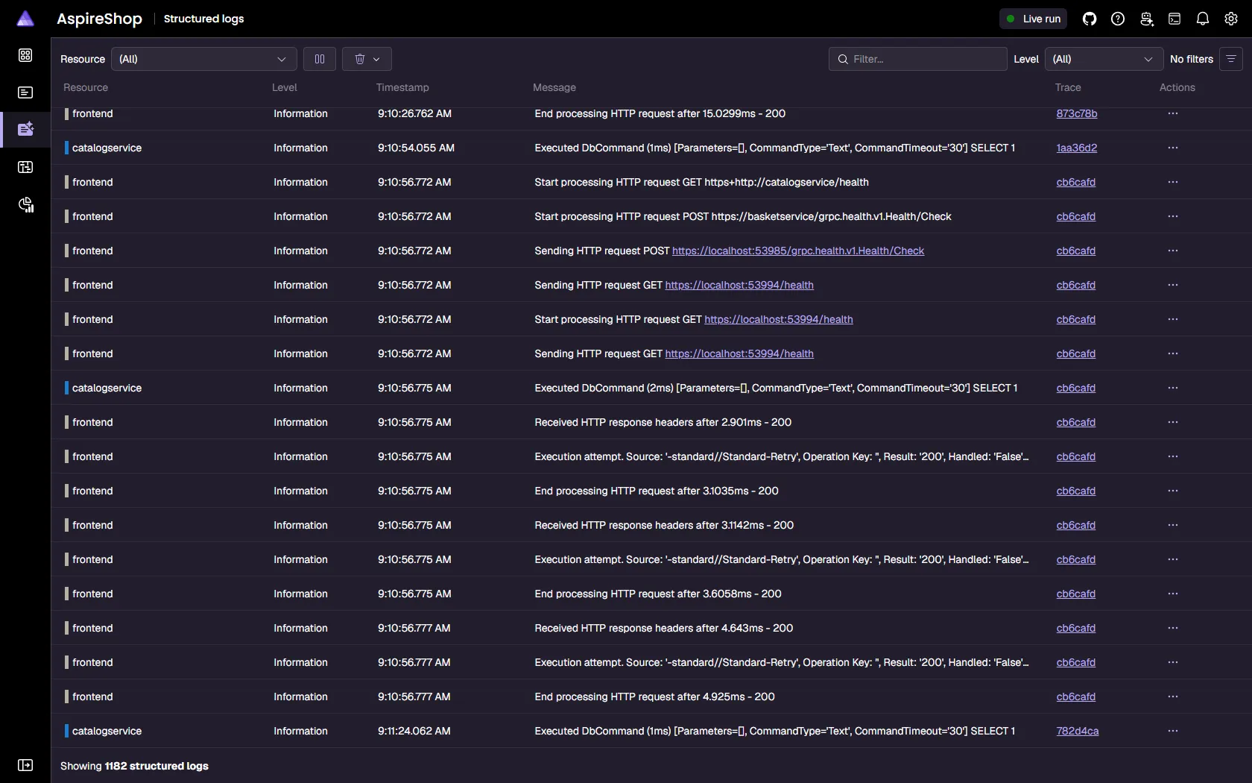This screenshot has height=783, width=1252.
Task: Select the Structured logs sidebar icon
Action: point(25,129)
